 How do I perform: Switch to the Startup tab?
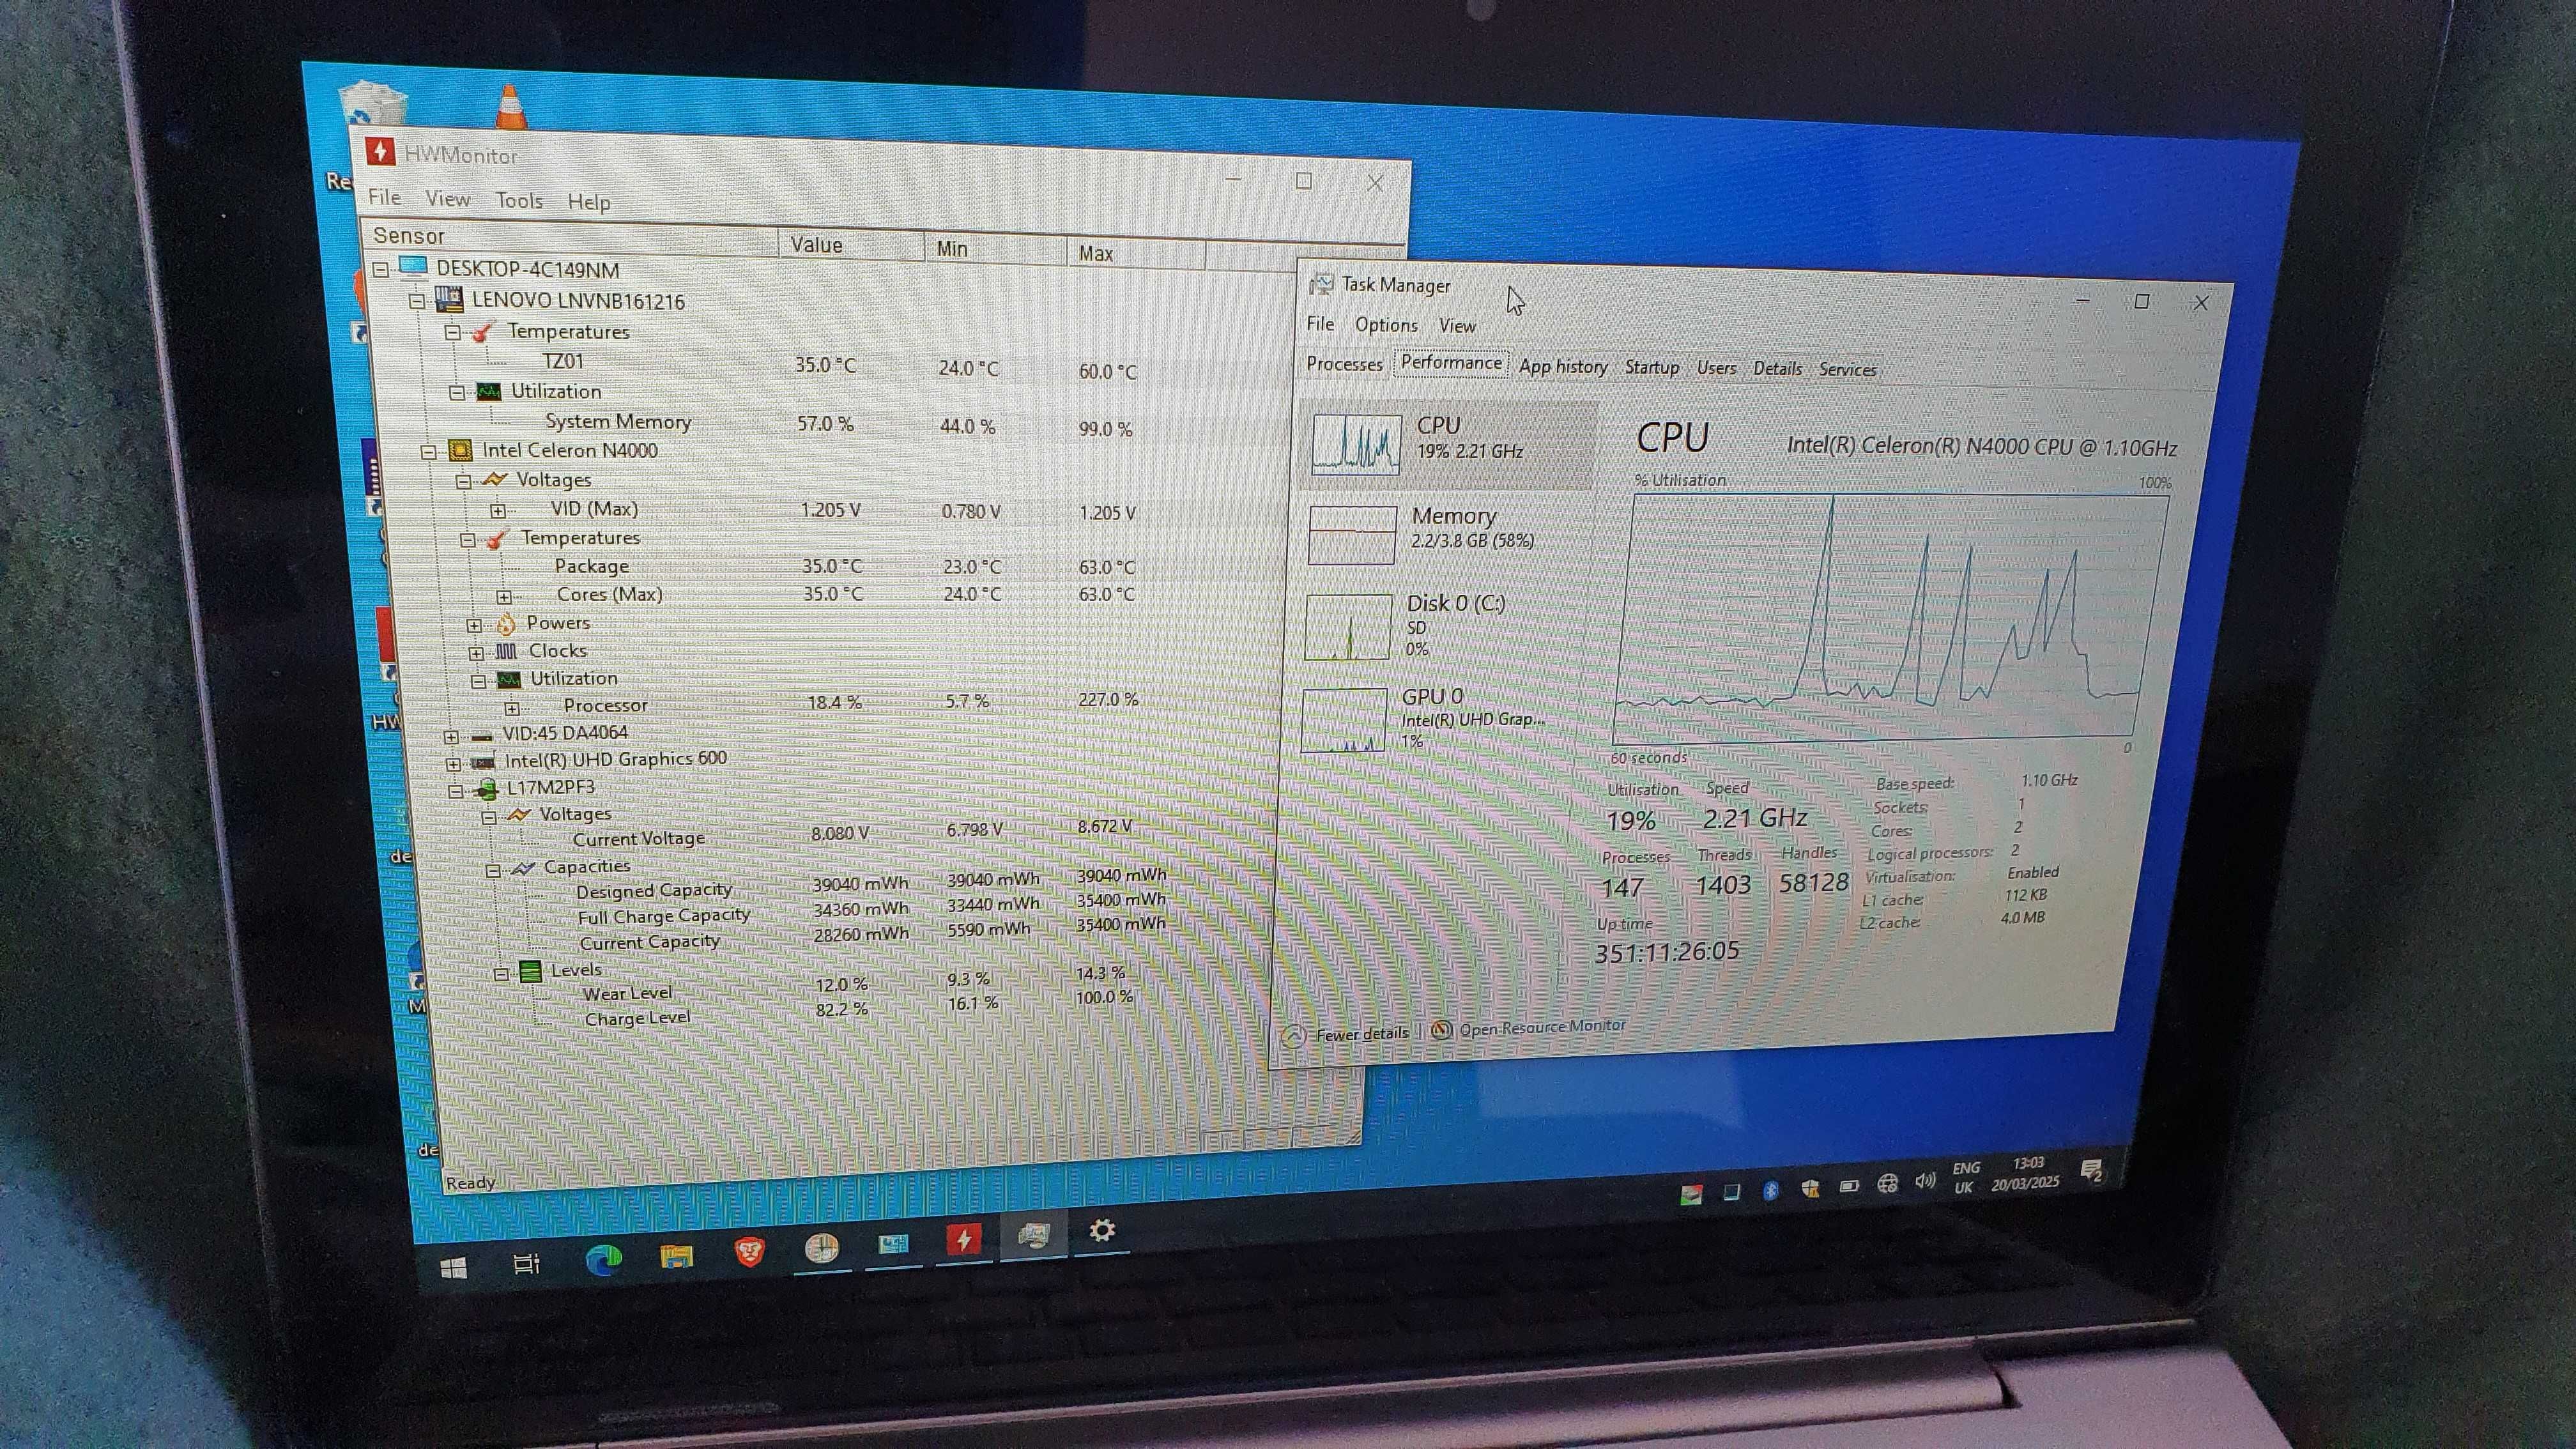pyautogui.click(x=1651, y=368)
